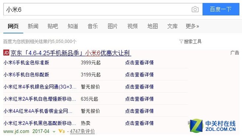Open 小米6手机金色标准版 link
242x137 pixels.
(26, 62)
